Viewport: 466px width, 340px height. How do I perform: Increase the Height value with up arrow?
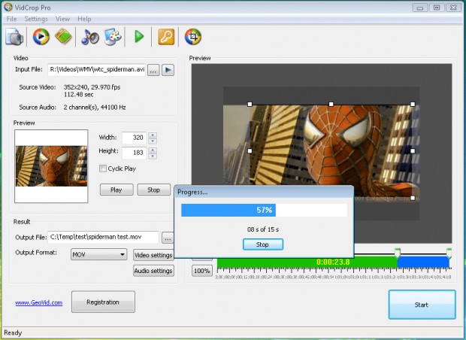tap(153, 150)
